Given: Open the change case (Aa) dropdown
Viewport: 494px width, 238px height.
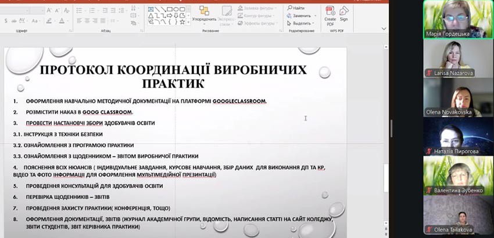Looking at the screenshot, I should pos(38,21).
